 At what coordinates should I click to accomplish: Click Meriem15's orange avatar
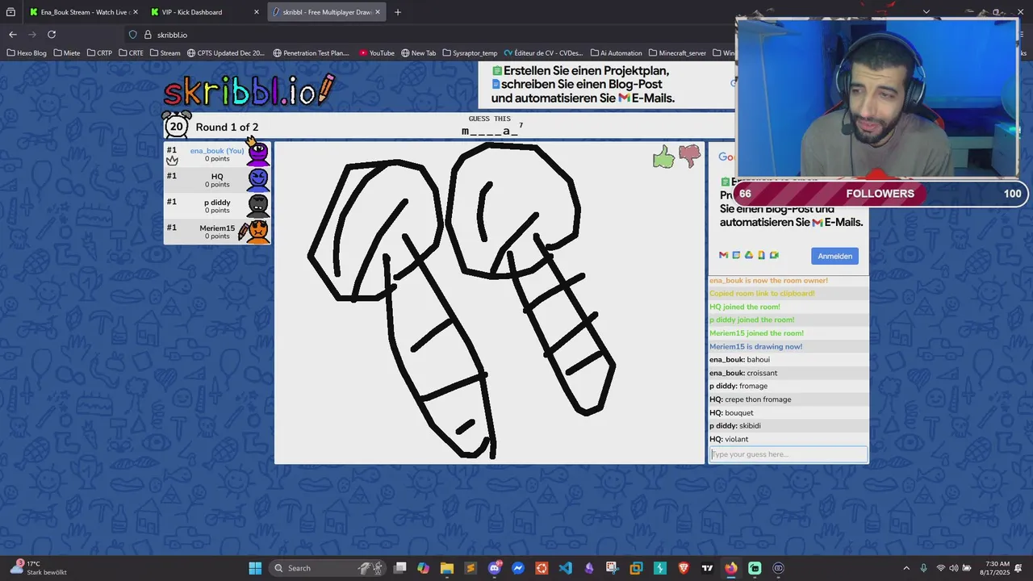tap(258, 232)
